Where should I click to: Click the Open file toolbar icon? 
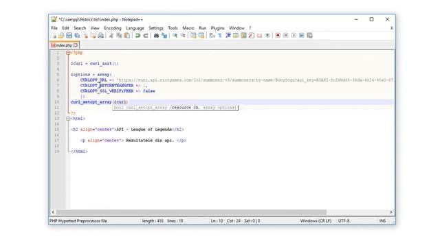(x=61, y=36)
